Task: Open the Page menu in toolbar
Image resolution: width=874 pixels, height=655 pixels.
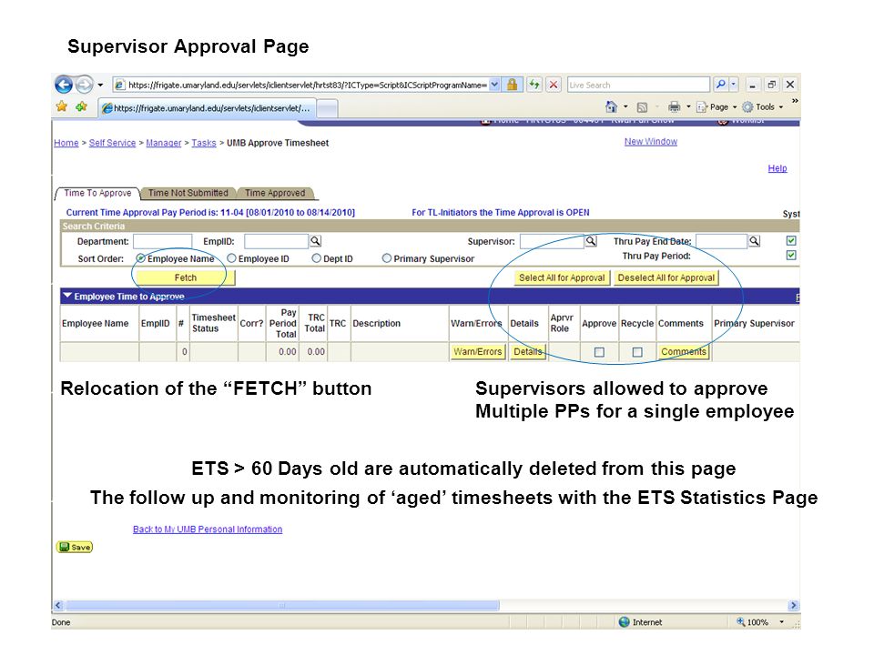Action: coord(716,107)
